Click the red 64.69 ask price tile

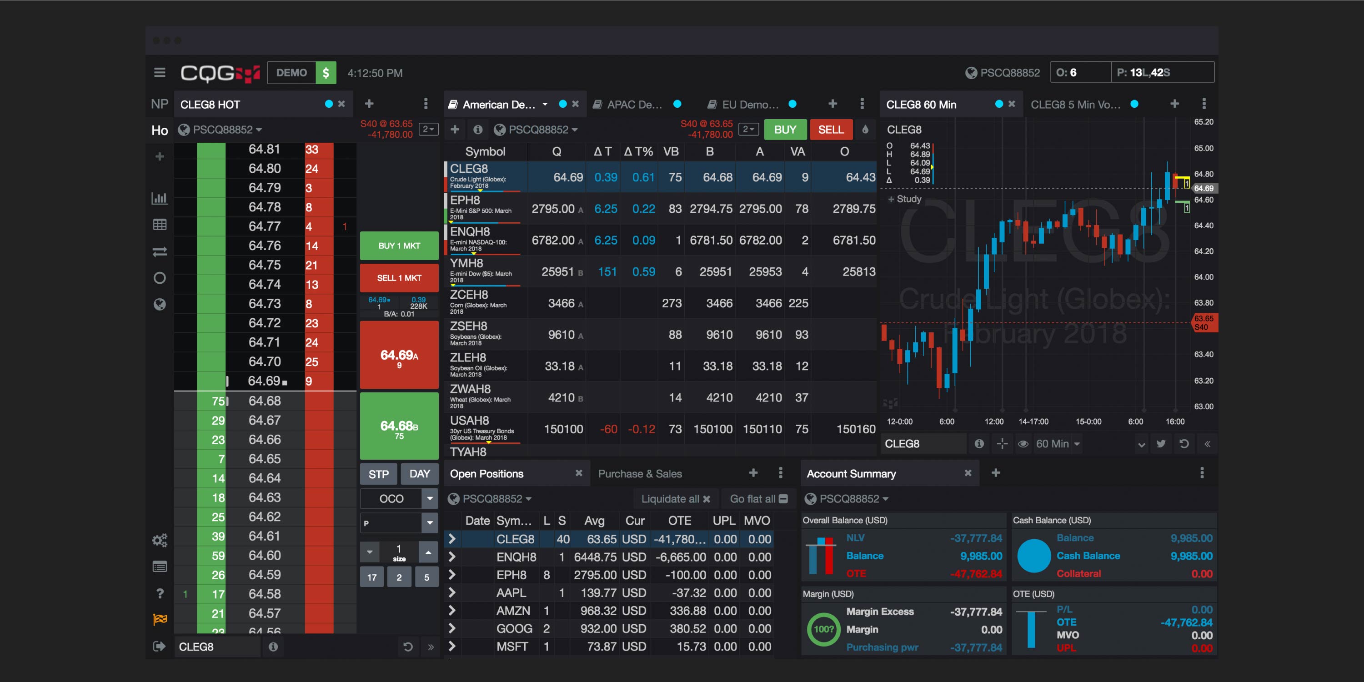pyautogui.click(x=399, y=355)
